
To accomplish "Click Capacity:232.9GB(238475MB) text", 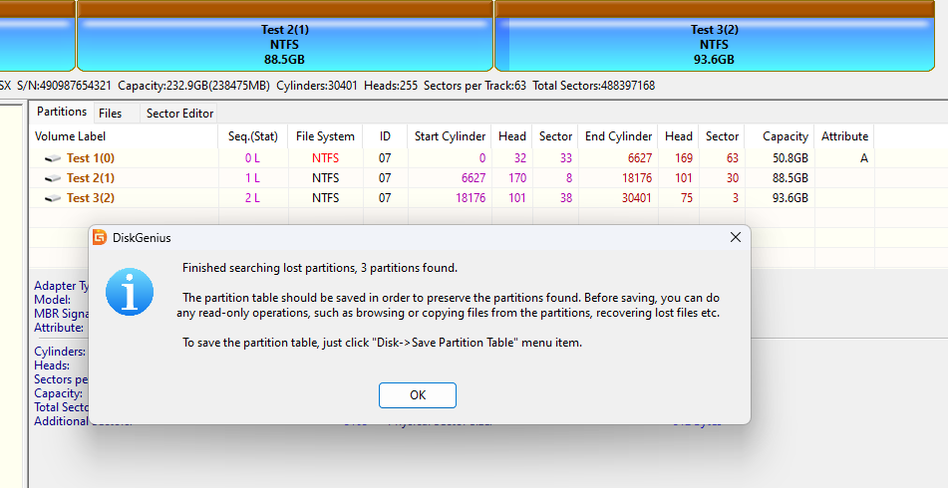I will point(193,86).
